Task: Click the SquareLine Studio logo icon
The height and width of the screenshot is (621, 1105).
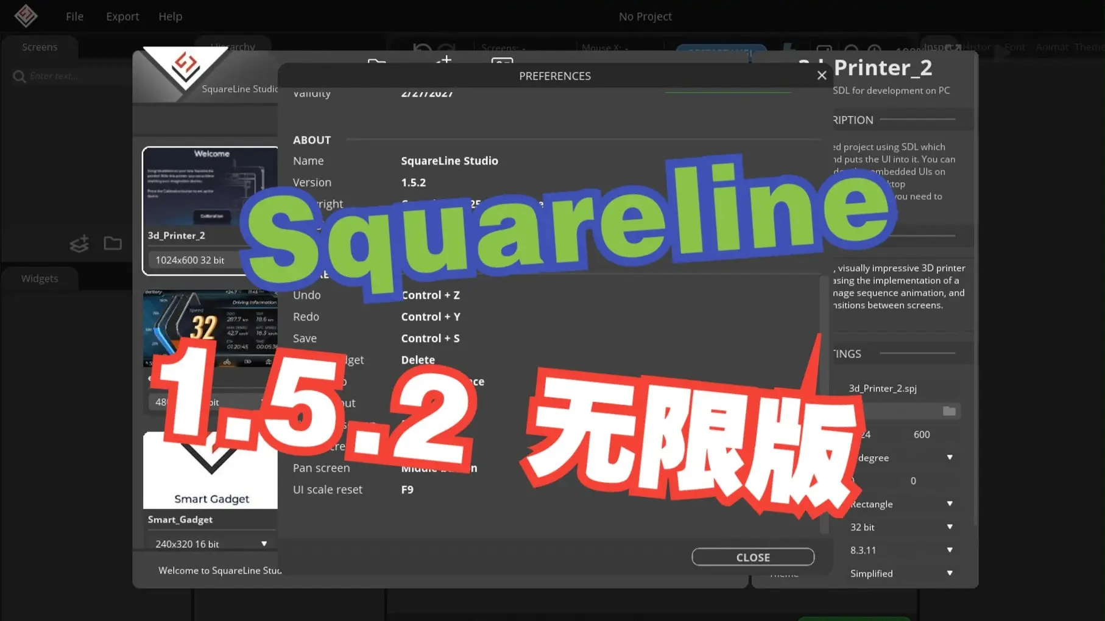Action: click(25, 16)
